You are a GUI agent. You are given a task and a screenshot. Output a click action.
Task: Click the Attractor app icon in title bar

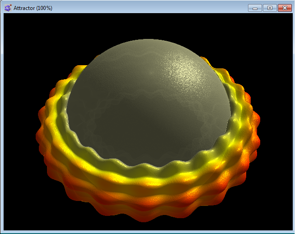8,8
